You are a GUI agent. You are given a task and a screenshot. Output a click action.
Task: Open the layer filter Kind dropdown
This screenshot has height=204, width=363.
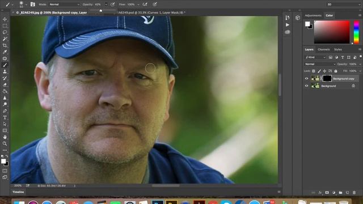pyautogui.click(x=315, y=57)
